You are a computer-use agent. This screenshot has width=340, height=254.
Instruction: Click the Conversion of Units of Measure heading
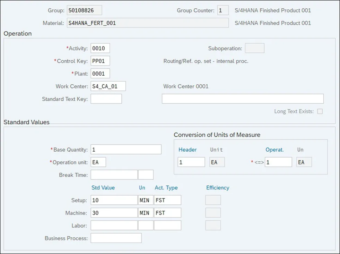217,135
